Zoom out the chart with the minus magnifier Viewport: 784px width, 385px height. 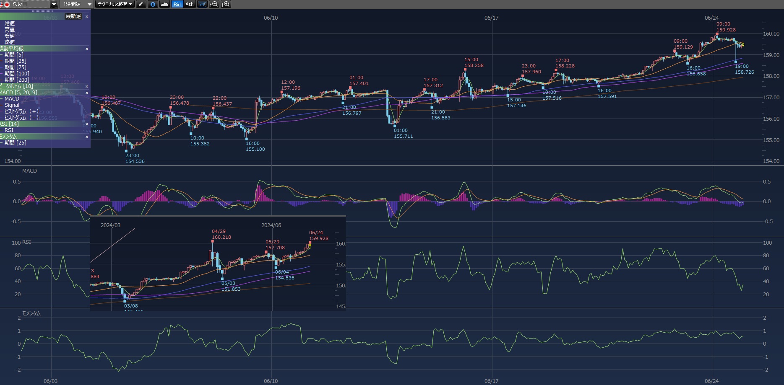(x=214, y=4)
